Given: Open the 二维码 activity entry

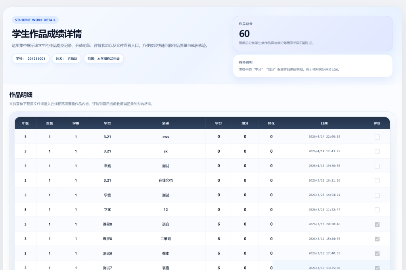Looking at the screenshot, I should point(166,239).
